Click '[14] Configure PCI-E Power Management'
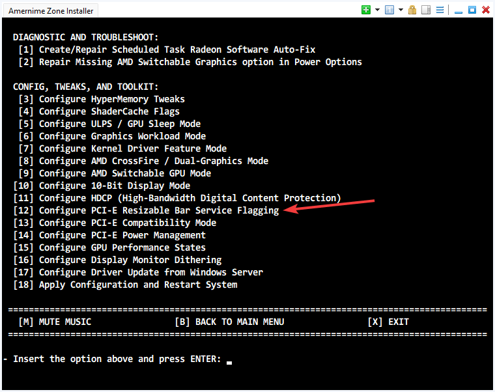This screenshot has width=495, height=392. pyautogui.click(x=109, y=235)
